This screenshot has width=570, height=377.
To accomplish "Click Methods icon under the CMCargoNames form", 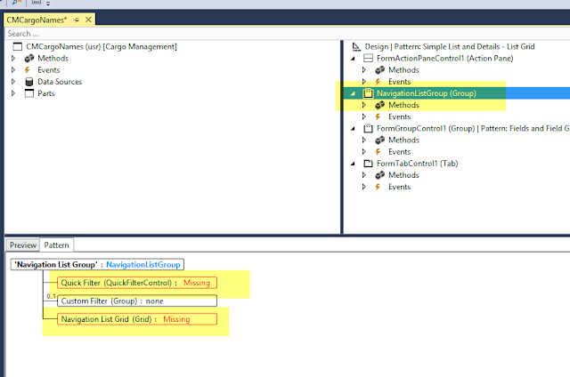I will [x=29, y=58].
